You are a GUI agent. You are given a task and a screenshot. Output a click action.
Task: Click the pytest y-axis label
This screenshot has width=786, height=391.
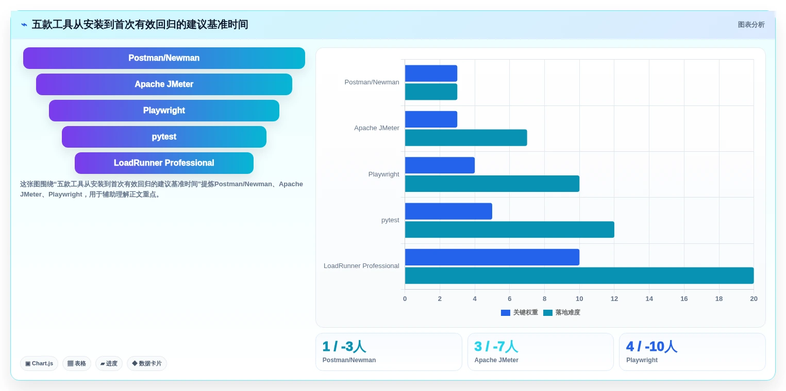pos(390,220)
